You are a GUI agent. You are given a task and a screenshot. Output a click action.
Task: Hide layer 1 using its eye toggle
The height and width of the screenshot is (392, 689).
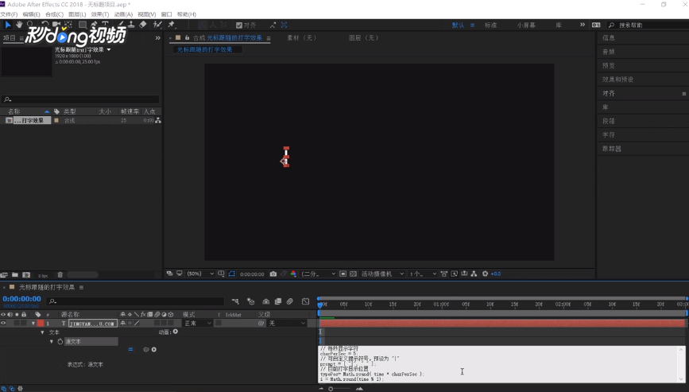tap(3, 324)
